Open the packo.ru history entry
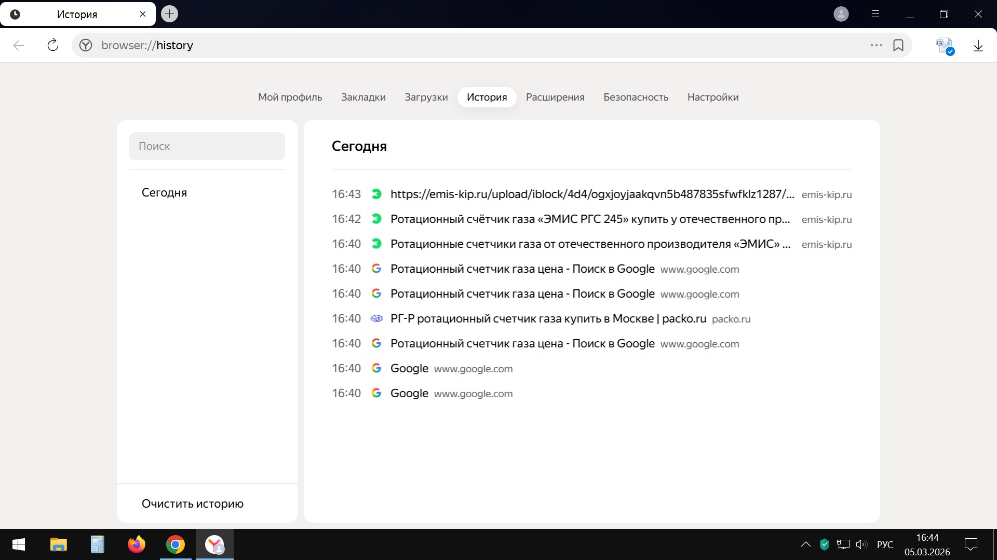The image size is (997, 560). (x=548, y=318)
